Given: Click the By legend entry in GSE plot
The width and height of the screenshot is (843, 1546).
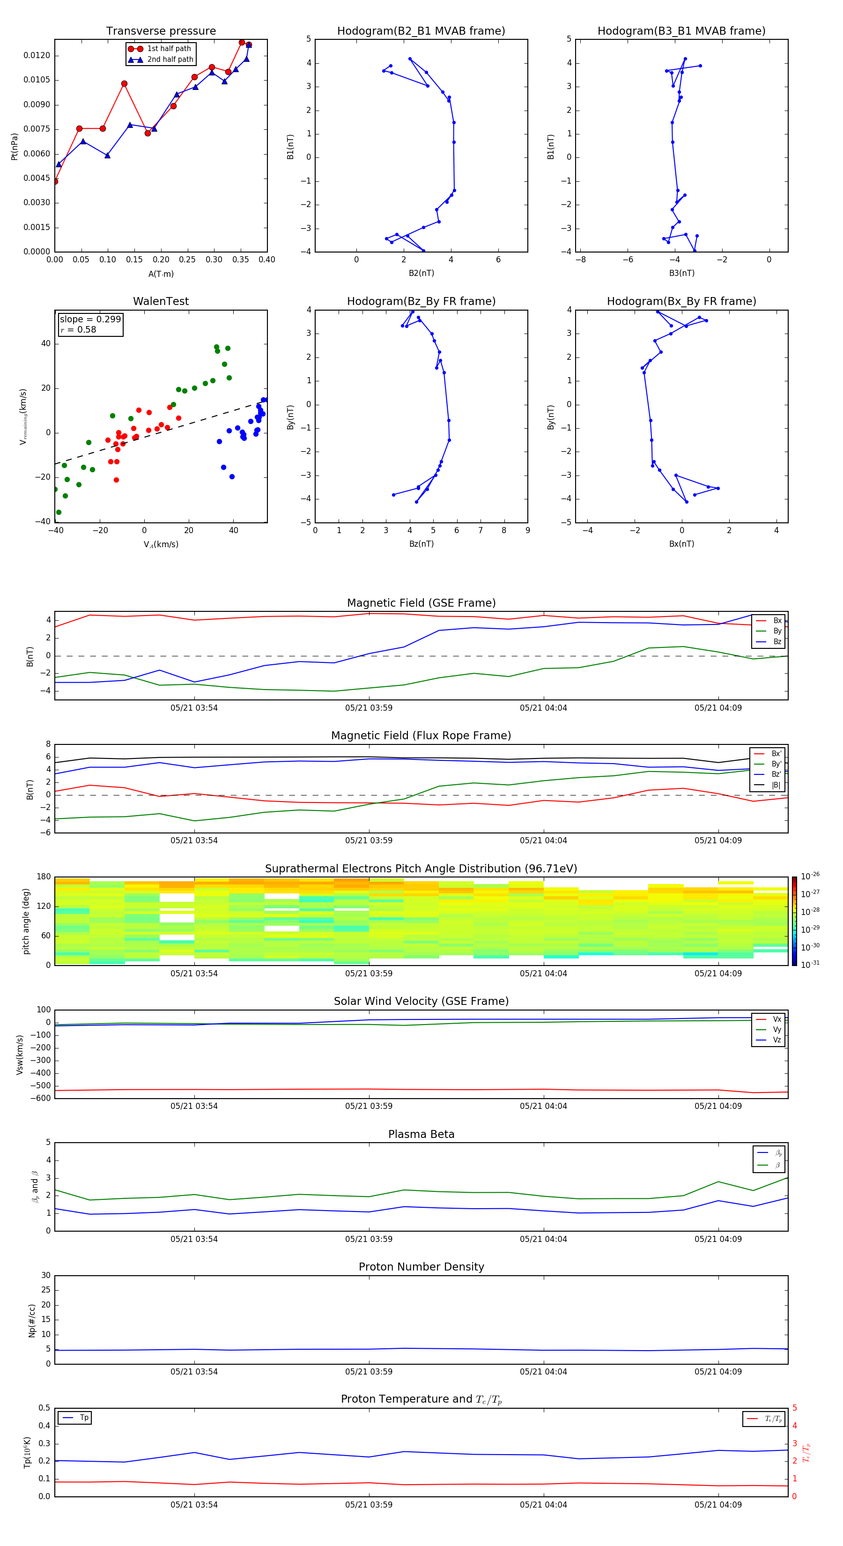Looking at the screenshot, I should click(769, 631).
